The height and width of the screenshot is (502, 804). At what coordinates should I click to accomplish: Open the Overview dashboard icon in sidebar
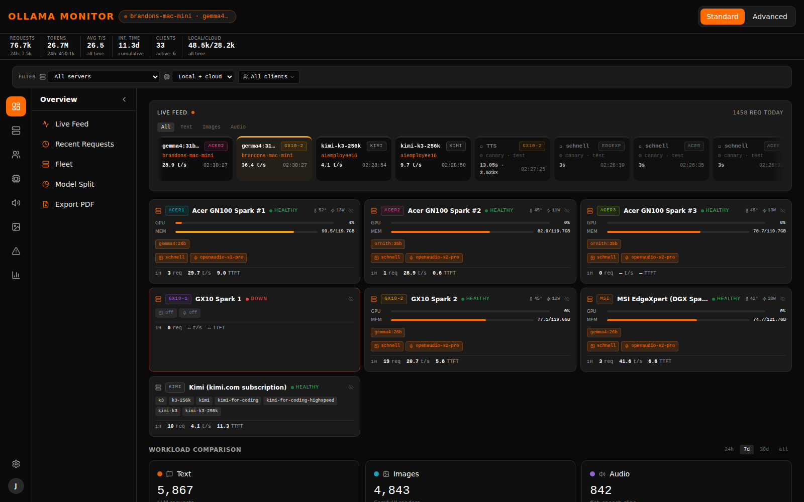click(x=16, y=106)
